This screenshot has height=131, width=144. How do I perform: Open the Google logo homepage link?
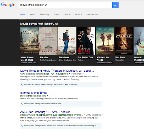click(8, 5)
